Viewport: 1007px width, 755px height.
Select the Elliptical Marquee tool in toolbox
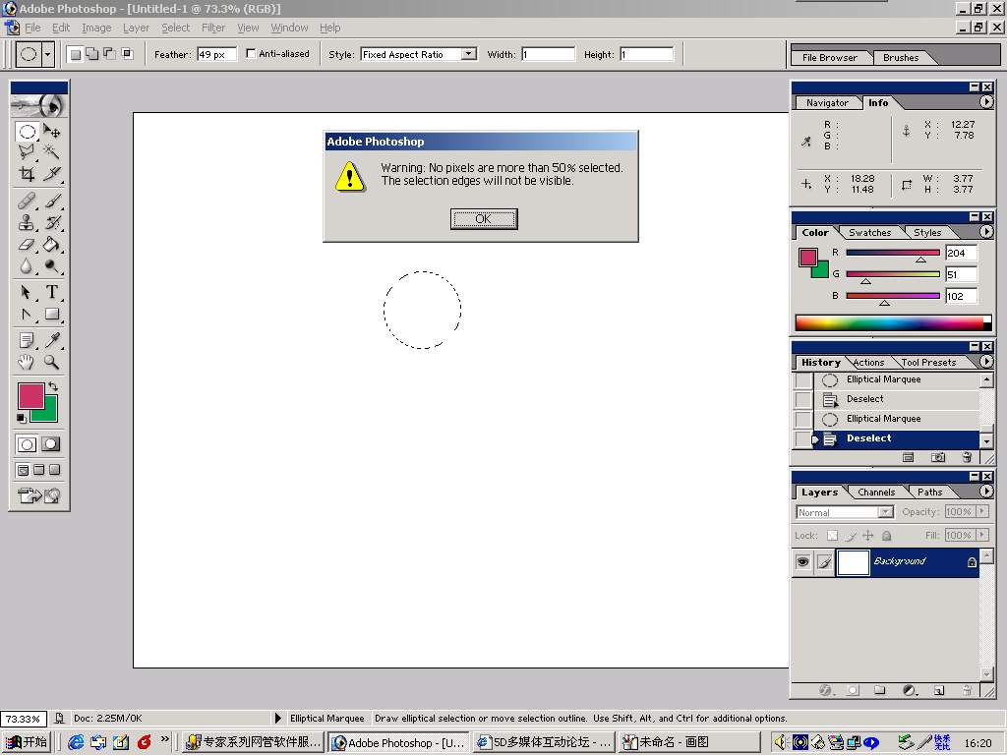tap(27, 132)
